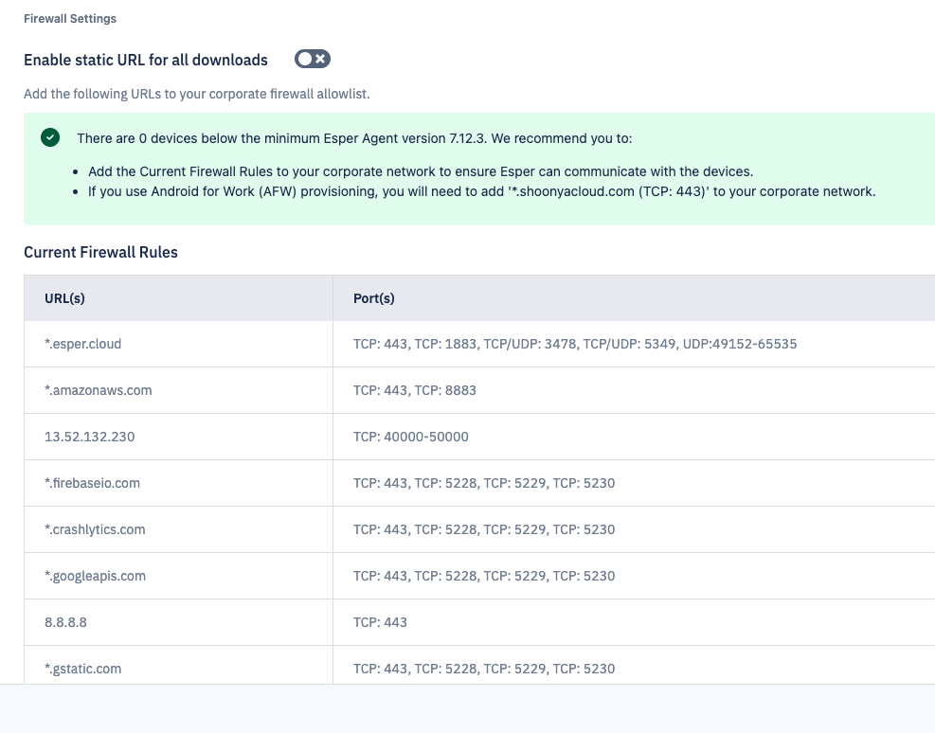This screenshot has height=733, width=935.
Task: Click the Android for Work provisioning bullet
Action: point(482,191)
